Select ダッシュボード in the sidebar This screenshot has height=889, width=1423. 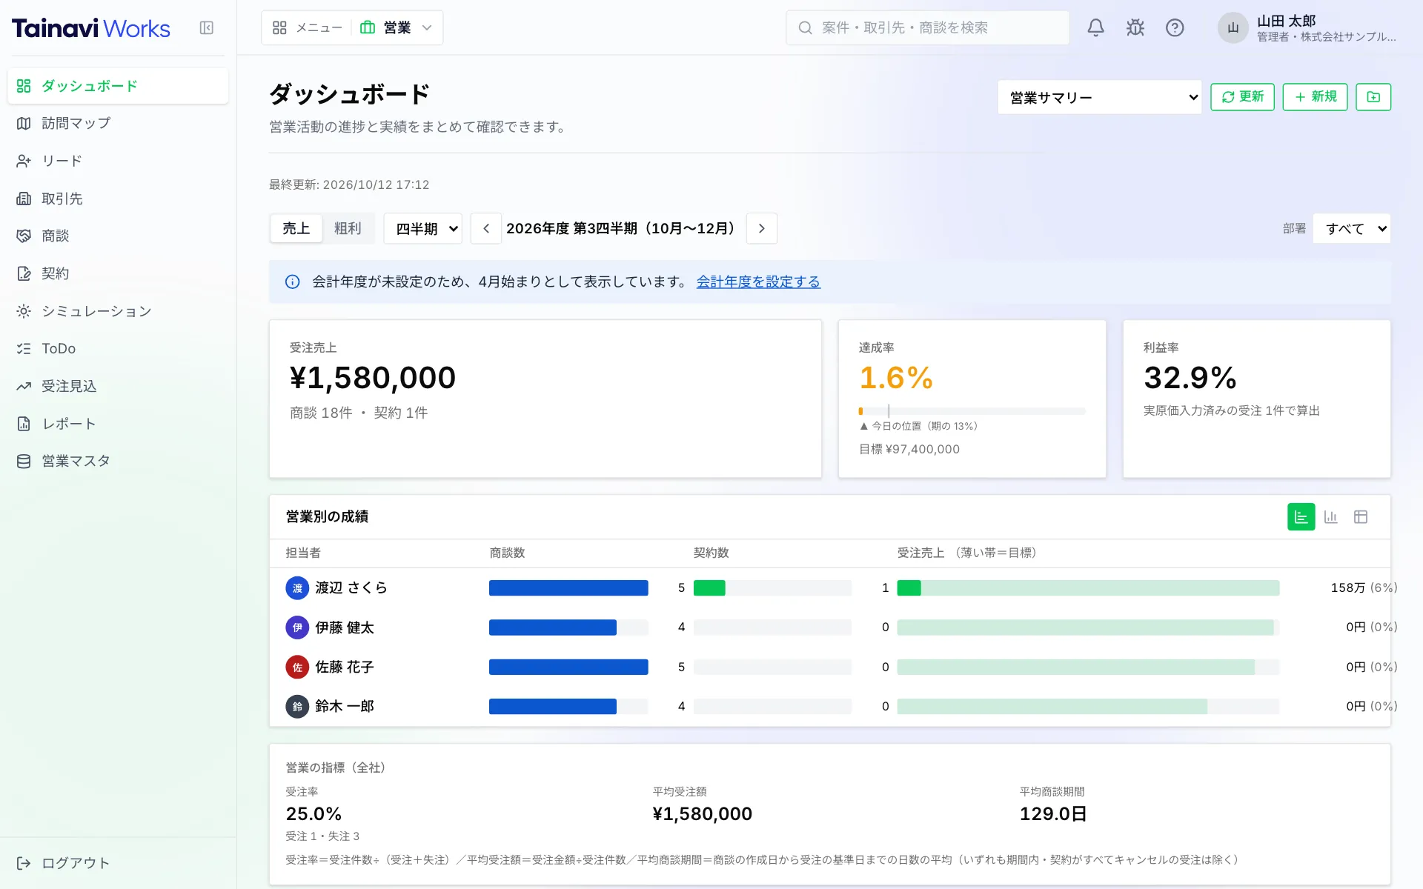118,86
